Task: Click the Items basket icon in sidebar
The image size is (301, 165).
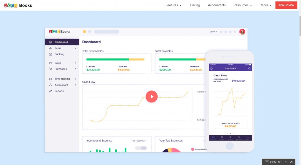Action: pyautogui.click(x=51, y=48)
